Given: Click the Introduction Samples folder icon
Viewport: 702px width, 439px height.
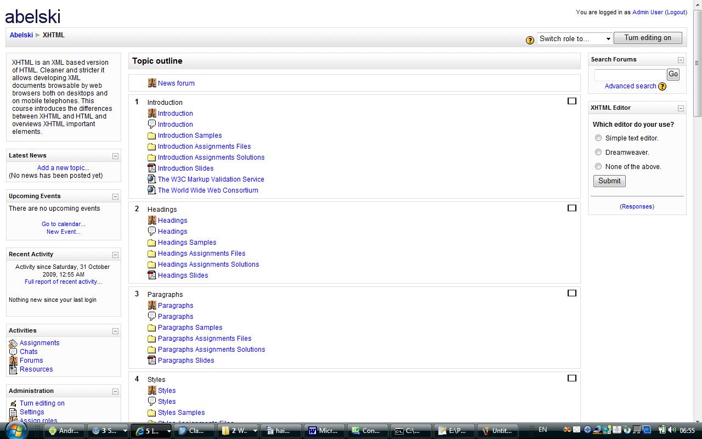Looking at the screenshot, I should click(x=152, y=136).
